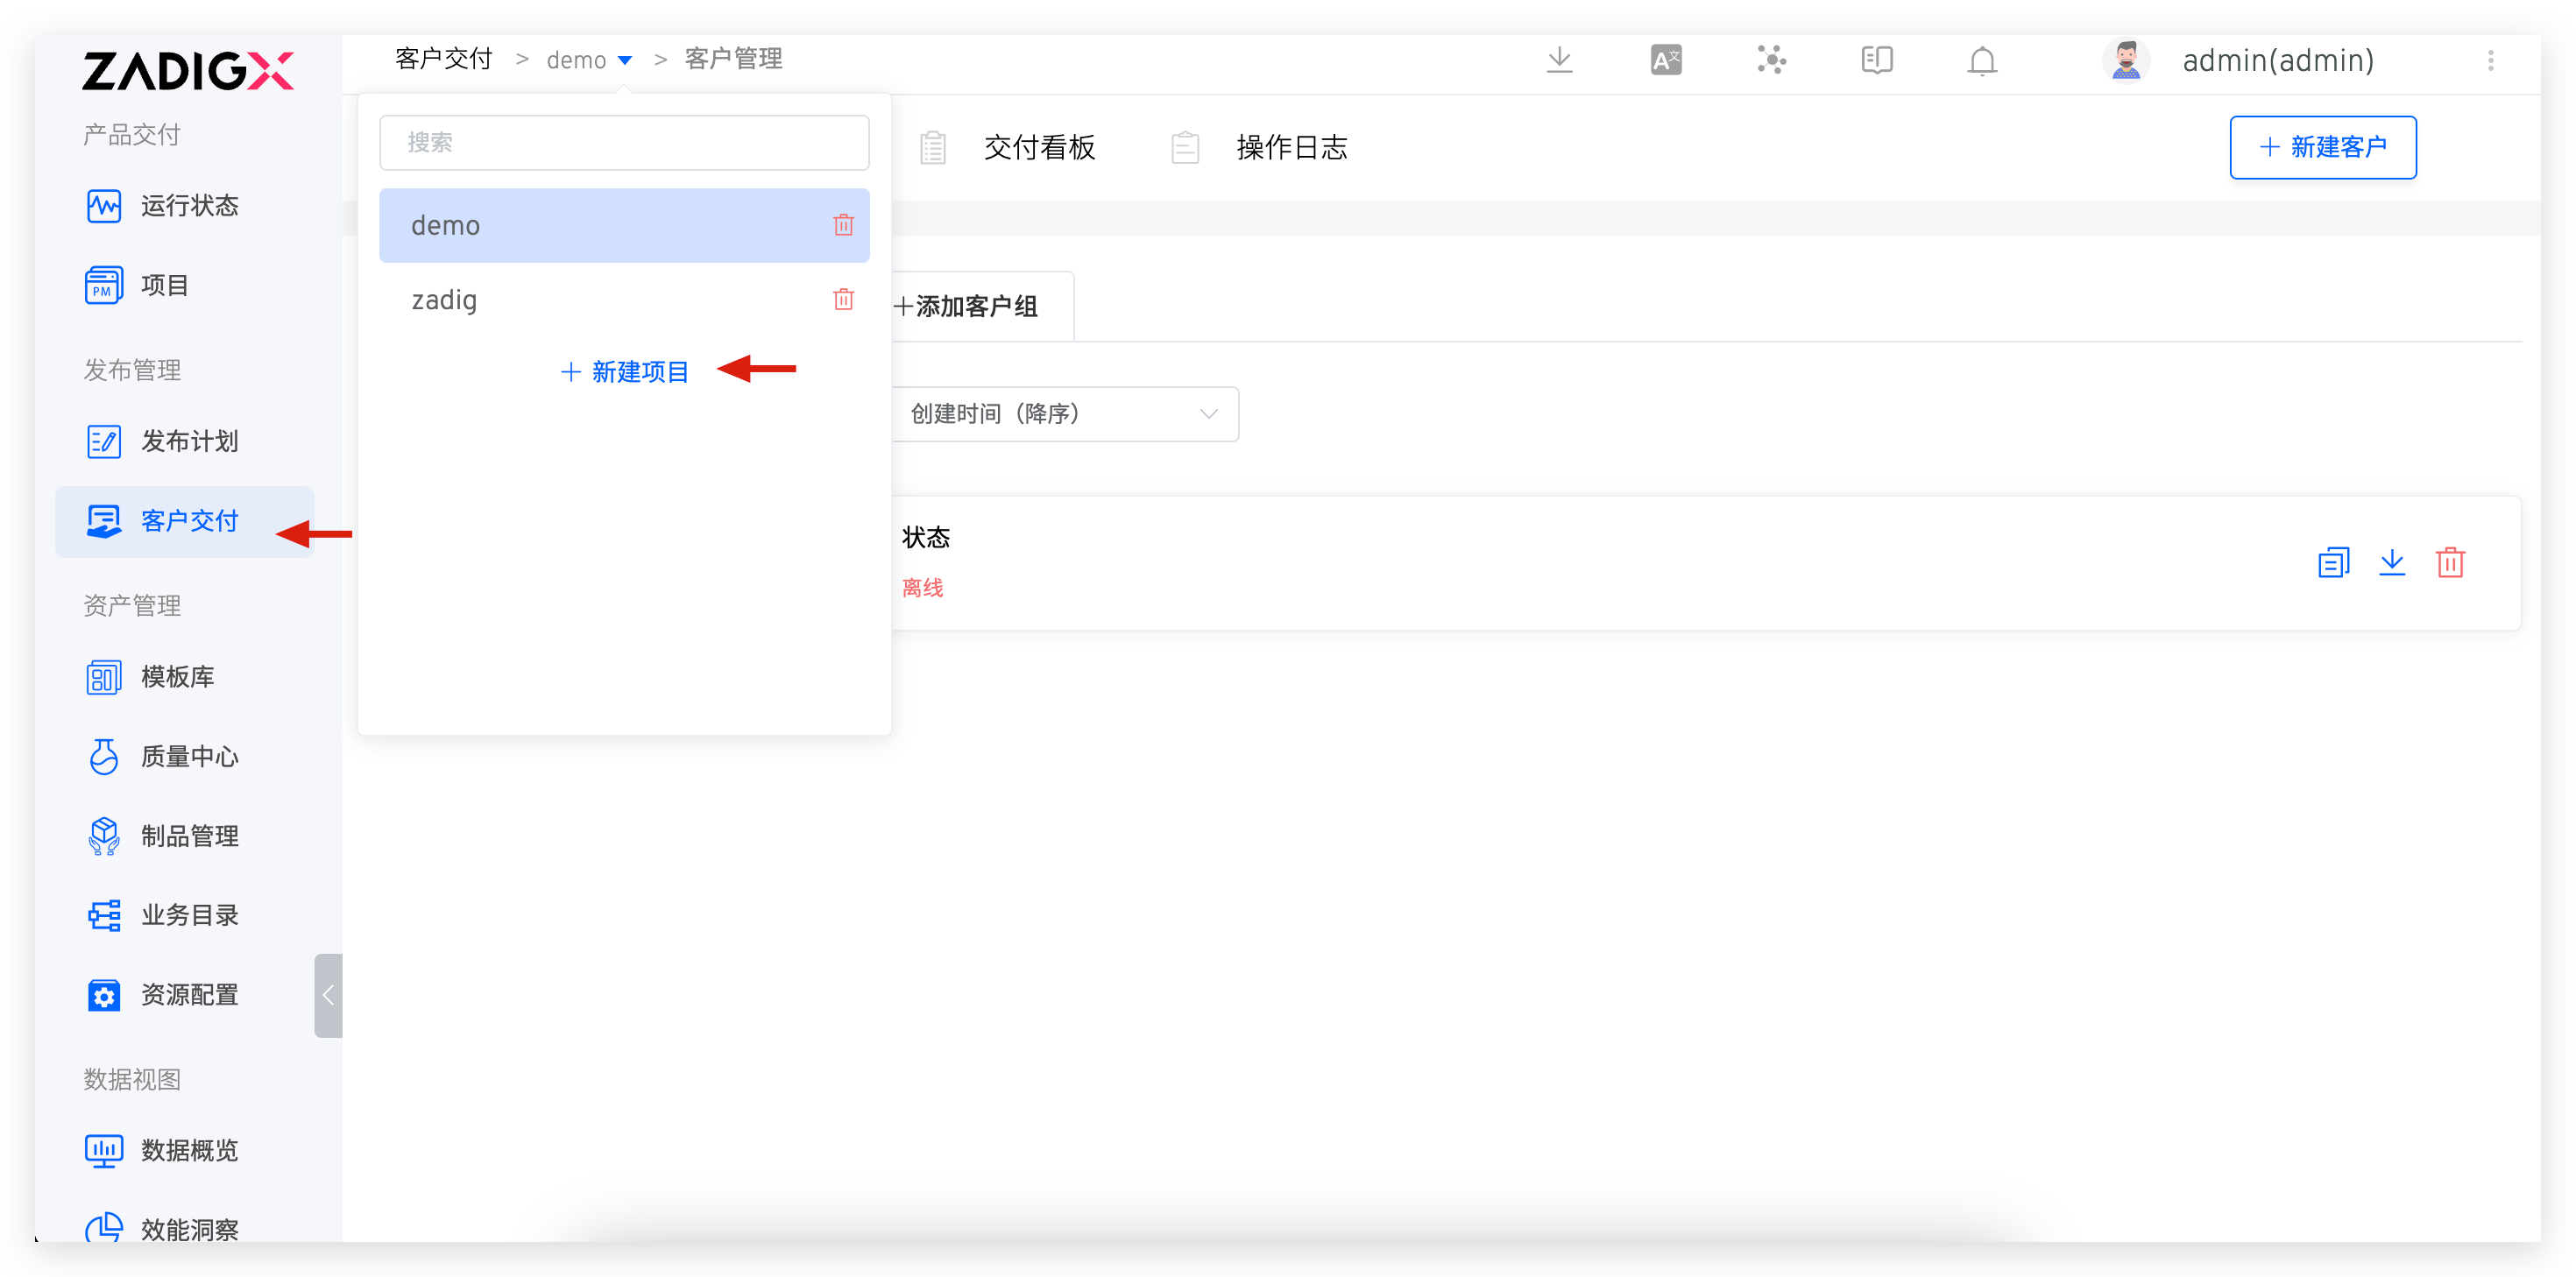Delete the demo project with trash icon
2576x1277 pixels.
[x=843, y=225]
